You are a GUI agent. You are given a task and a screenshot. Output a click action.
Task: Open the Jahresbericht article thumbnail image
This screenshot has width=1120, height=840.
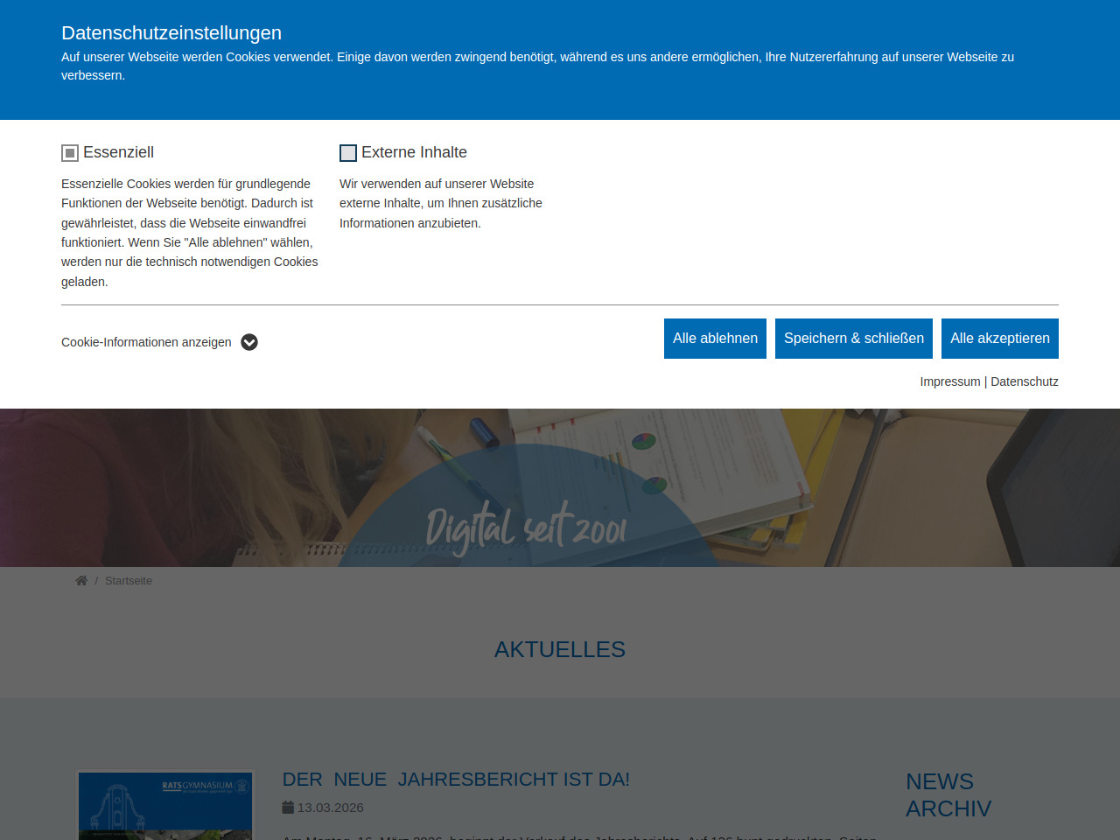(165, 805)
